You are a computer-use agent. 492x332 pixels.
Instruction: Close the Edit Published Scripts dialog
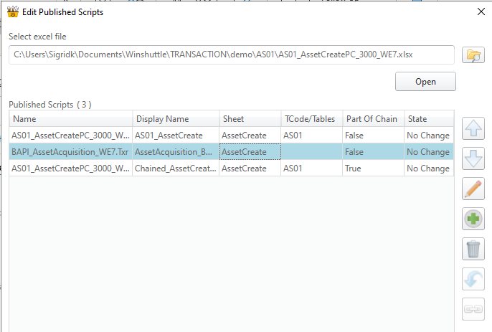click(x=481, y=12)
